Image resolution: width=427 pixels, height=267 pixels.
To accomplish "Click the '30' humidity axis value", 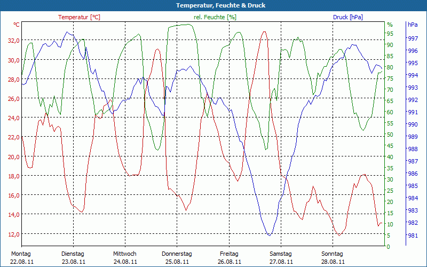I will click(x=390, y=179).
